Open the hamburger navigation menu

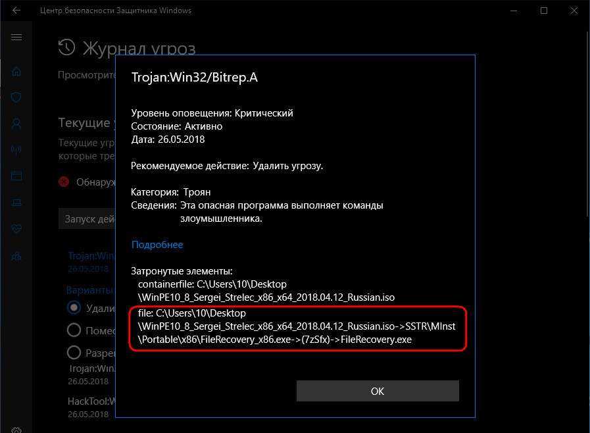(x=16, y=37)
